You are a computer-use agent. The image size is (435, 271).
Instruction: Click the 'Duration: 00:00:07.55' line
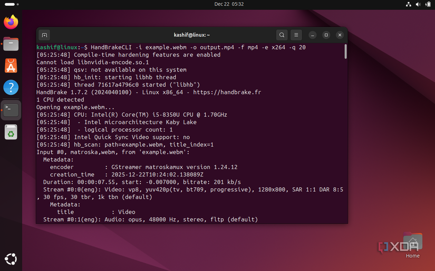(142, 182)
